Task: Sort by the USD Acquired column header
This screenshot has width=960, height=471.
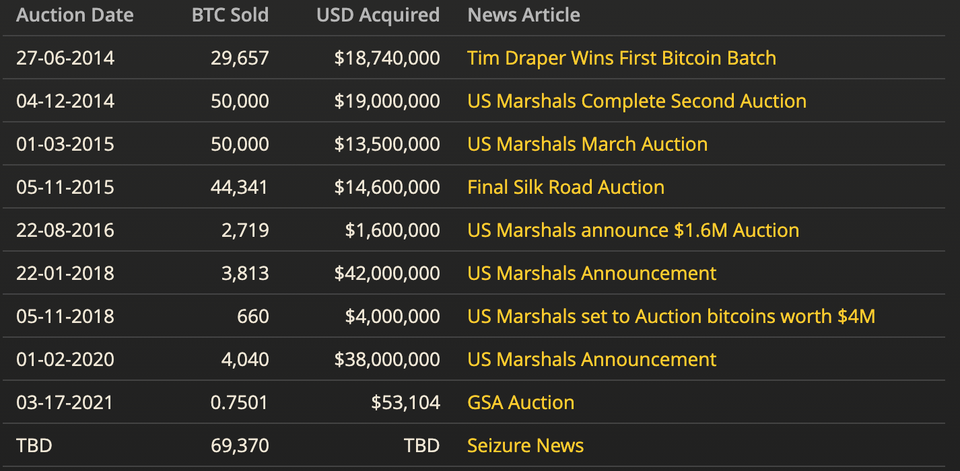Action: [378, 15]
